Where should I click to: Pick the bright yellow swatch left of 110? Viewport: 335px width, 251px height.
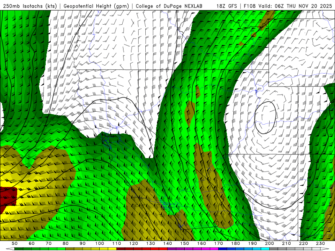pyautogui.click(x=112, y=249)
